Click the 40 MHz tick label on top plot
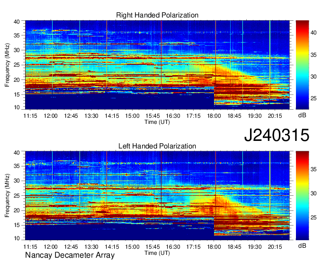Image resolution: width=322 pixels, height=261 pixels. pos(17,22)
